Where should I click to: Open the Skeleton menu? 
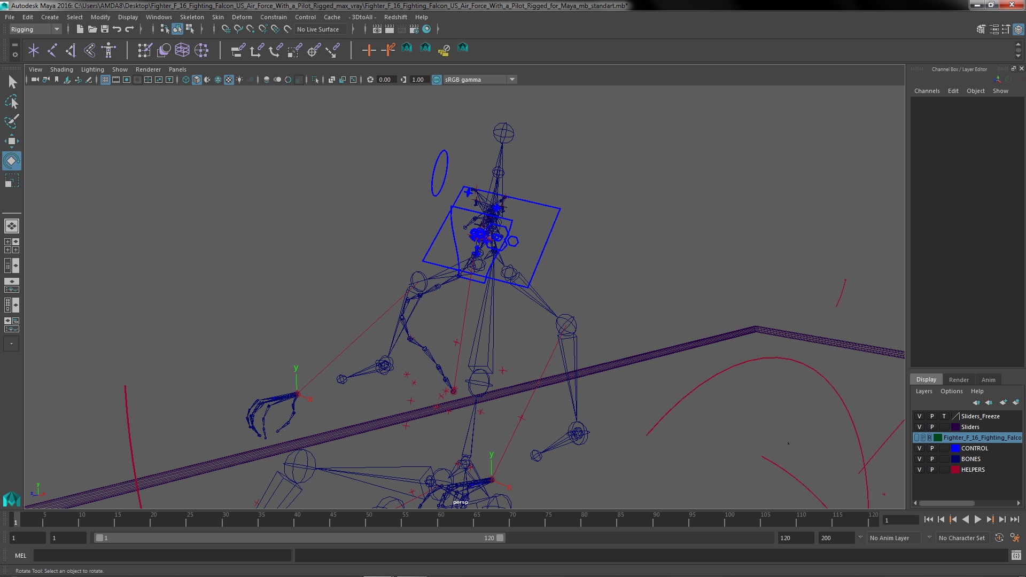tap(192, 17)
